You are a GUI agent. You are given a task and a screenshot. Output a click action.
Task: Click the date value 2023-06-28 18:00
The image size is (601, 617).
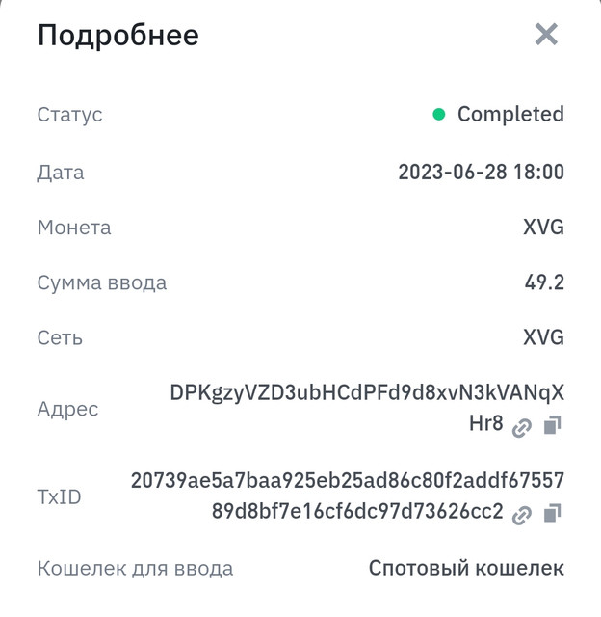[482, 172]
